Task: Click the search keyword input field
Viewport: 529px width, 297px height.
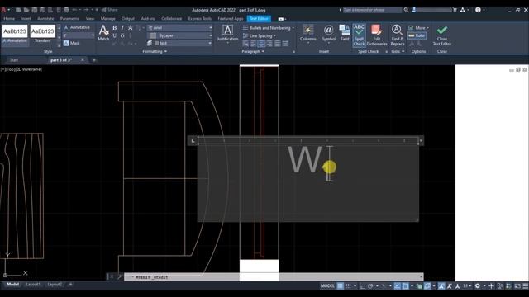Action: click(x=372, y=10)
